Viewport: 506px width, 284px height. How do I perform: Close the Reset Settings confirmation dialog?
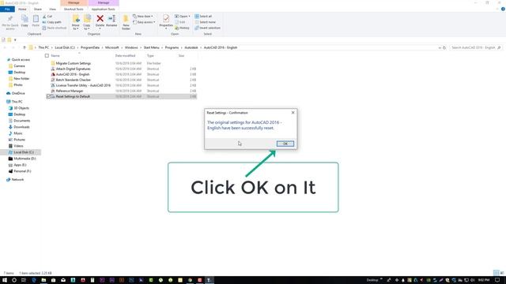[x=293, y=113]
